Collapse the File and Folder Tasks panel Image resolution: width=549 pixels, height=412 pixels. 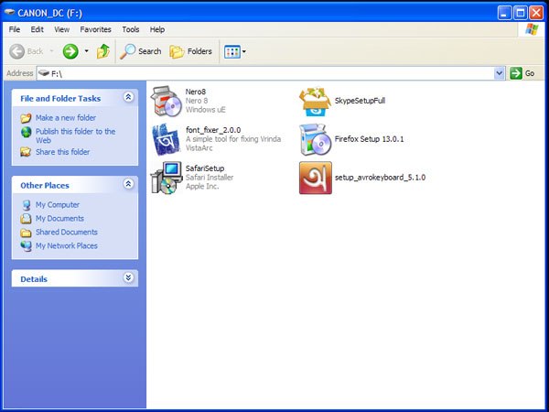128,97
